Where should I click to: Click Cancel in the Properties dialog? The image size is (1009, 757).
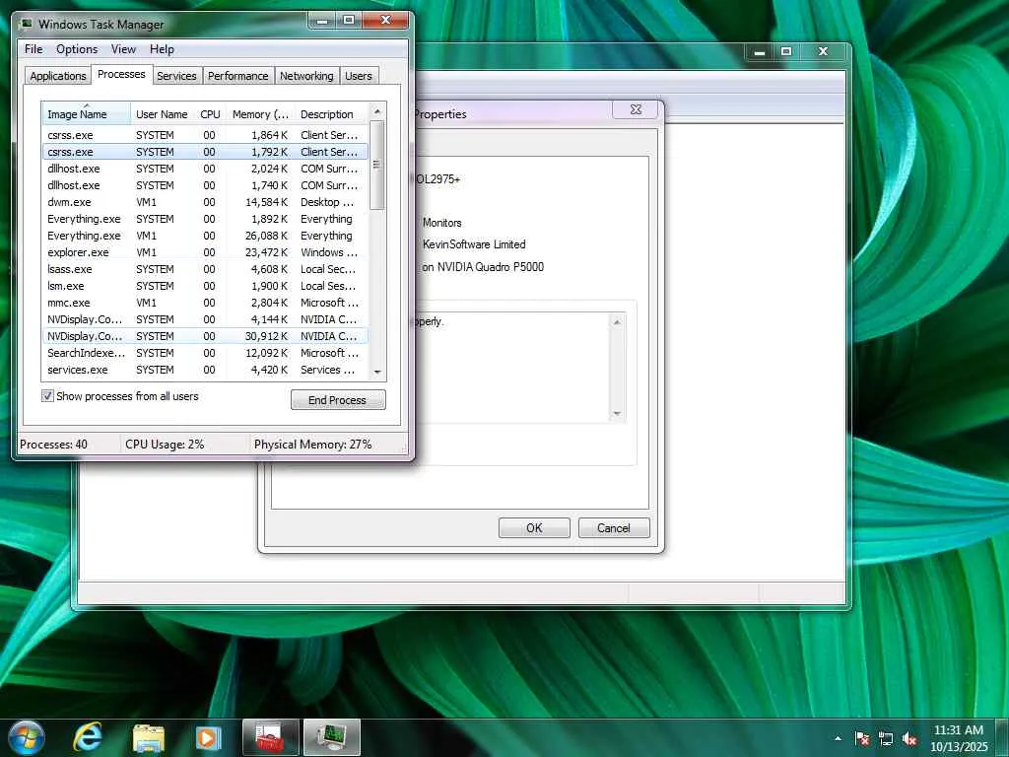[x=614, y=528]
